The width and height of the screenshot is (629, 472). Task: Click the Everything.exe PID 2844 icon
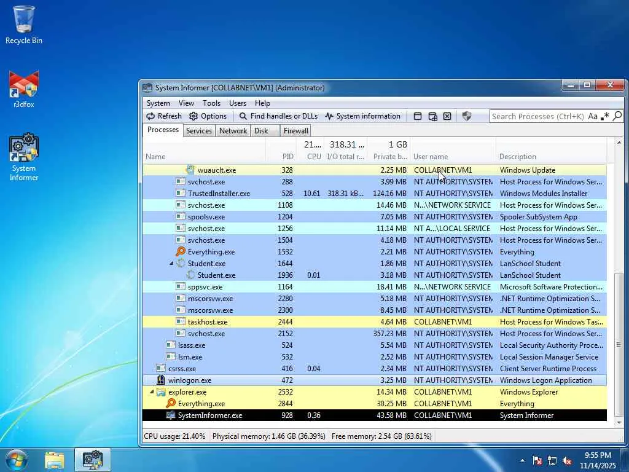coord(171,403)
